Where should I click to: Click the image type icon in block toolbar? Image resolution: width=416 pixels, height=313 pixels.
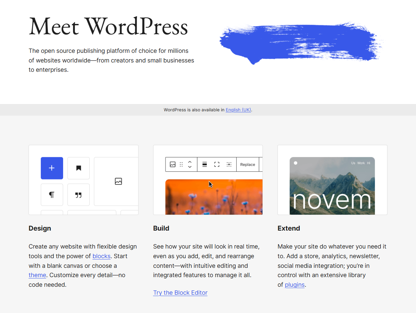tap(172, 164)
